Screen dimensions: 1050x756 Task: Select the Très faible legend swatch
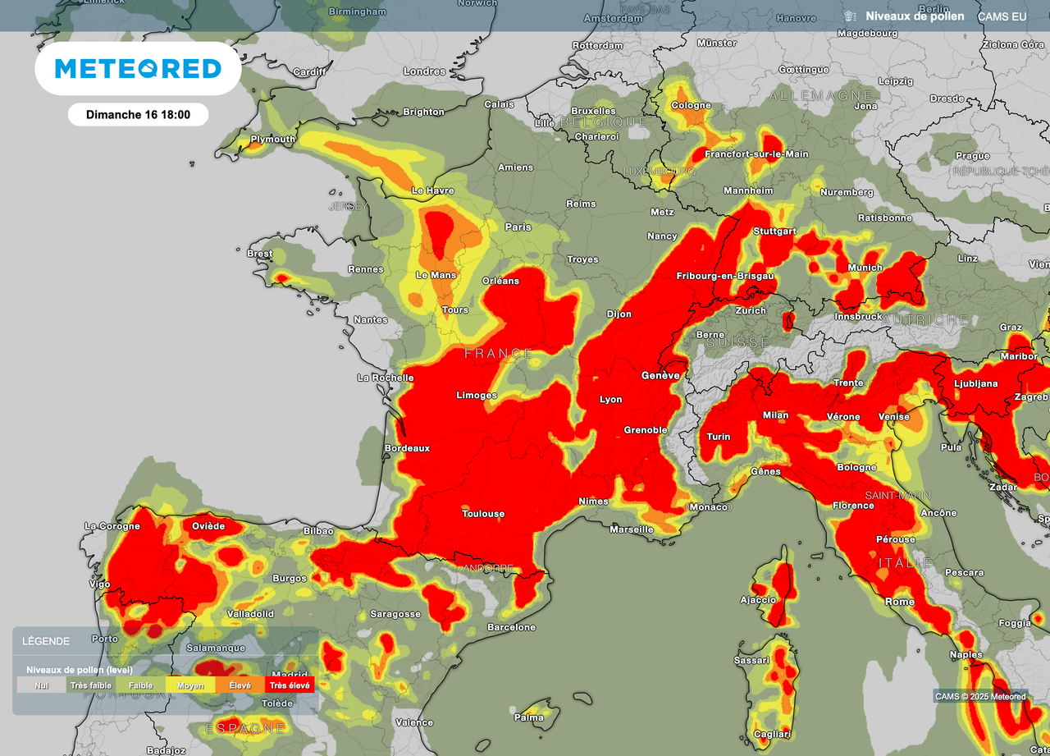(x=91, y=685)
